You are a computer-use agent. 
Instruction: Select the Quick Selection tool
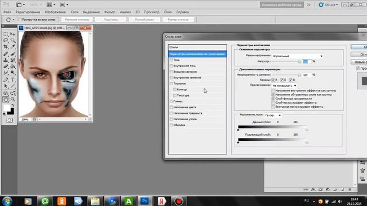point(13,41)
